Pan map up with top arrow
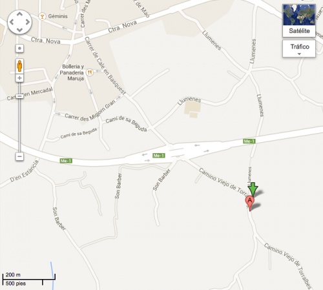The height and width of the screenshot is (290, 323). coord(19,14)
